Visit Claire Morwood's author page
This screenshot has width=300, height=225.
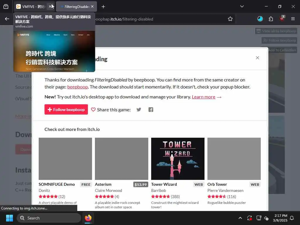tap(108, 190)
